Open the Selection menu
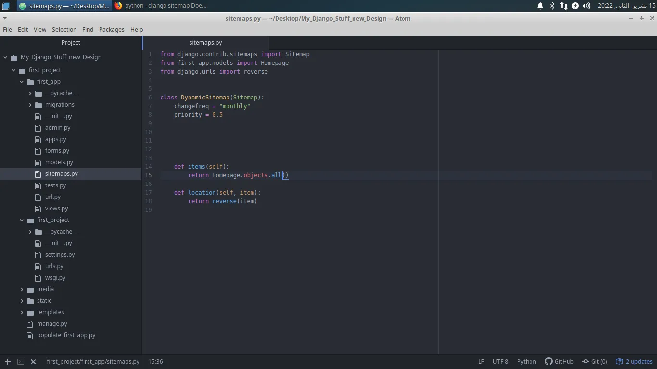The image size is (657, 369). tap(64, 29)
